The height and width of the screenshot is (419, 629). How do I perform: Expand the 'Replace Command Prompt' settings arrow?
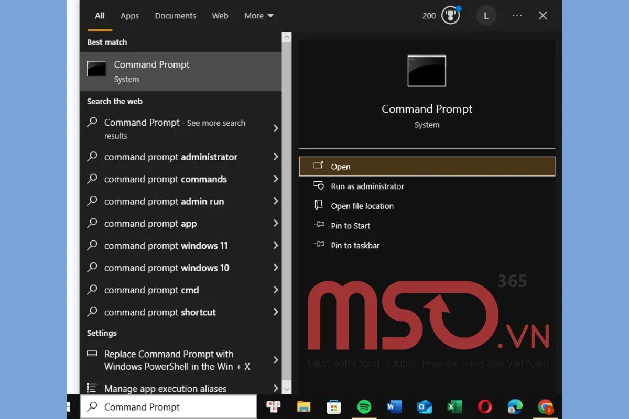276,360
